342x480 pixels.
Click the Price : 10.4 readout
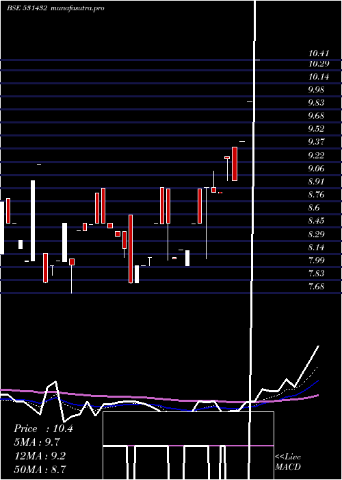43,429
